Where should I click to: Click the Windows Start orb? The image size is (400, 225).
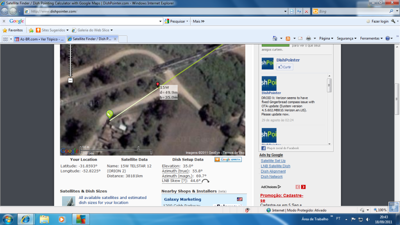(8, 219)
